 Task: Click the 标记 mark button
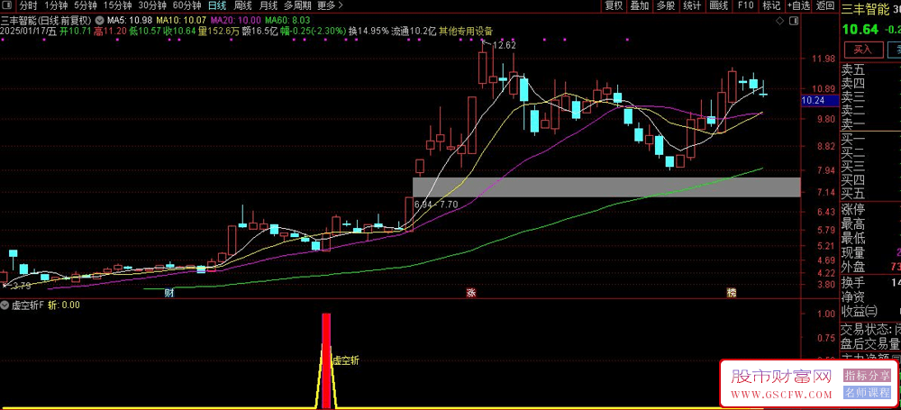(x=771, y=5)
